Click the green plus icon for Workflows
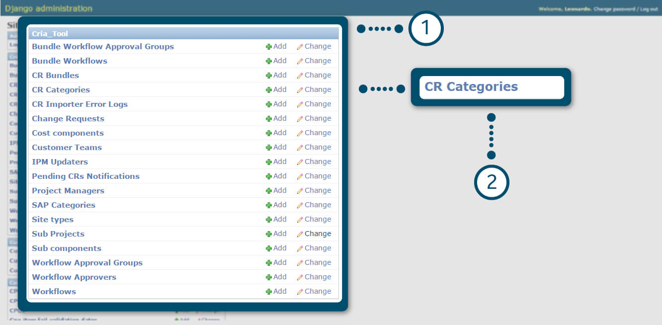 pos(269,292)
